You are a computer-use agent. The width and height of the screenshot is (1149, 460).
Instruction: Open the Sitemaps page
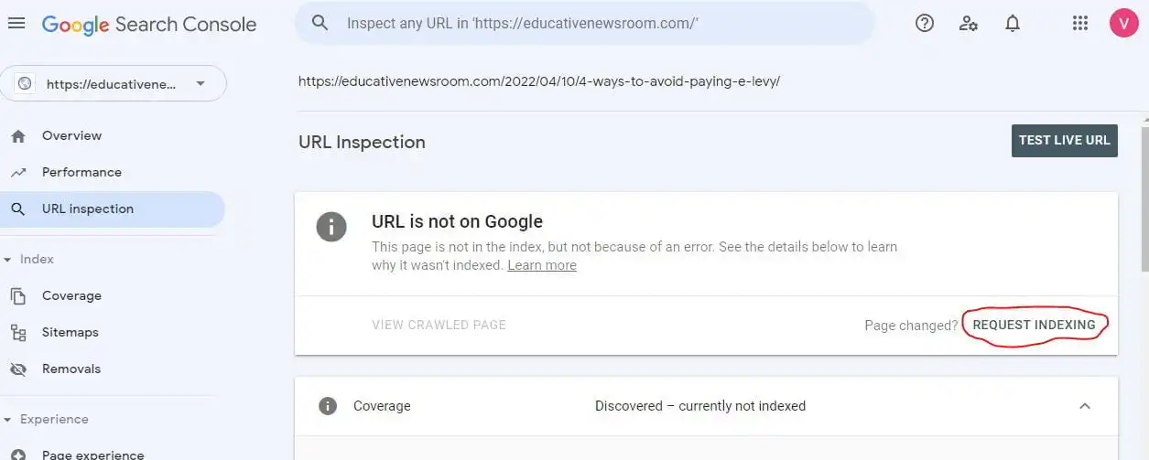coord(70,333)
